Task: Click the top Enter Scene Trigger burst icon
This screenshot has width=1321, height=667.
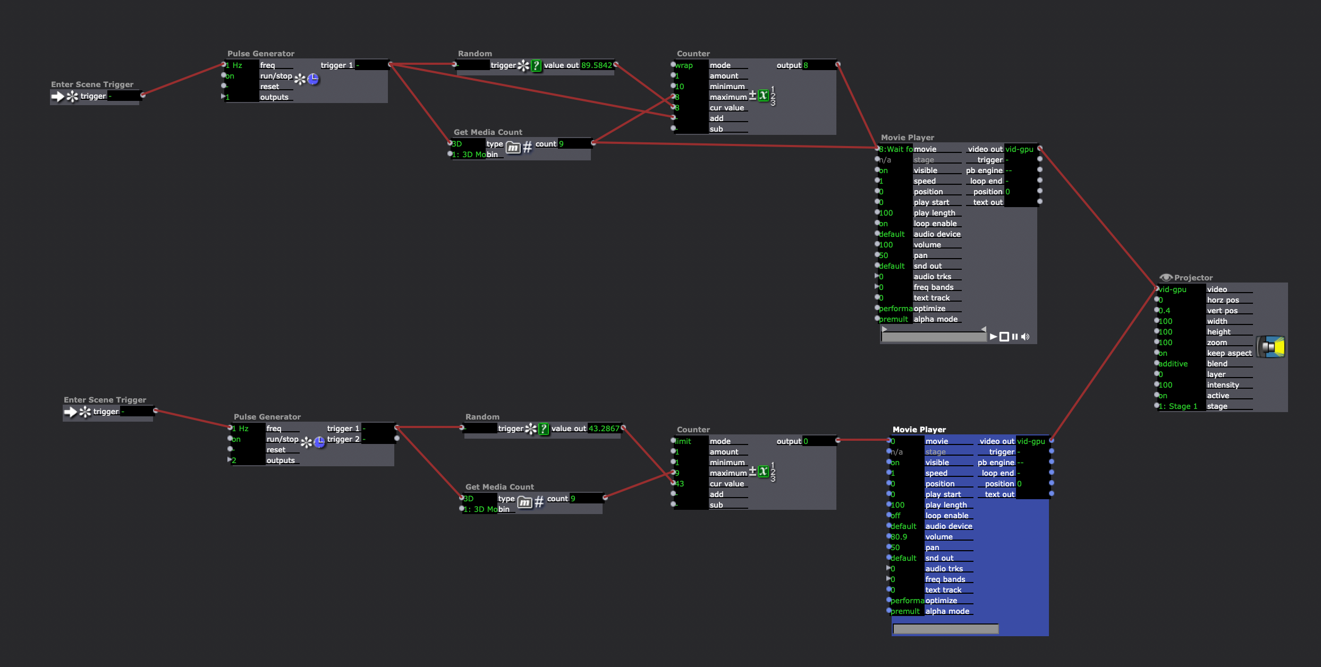Action: (72, 96)
